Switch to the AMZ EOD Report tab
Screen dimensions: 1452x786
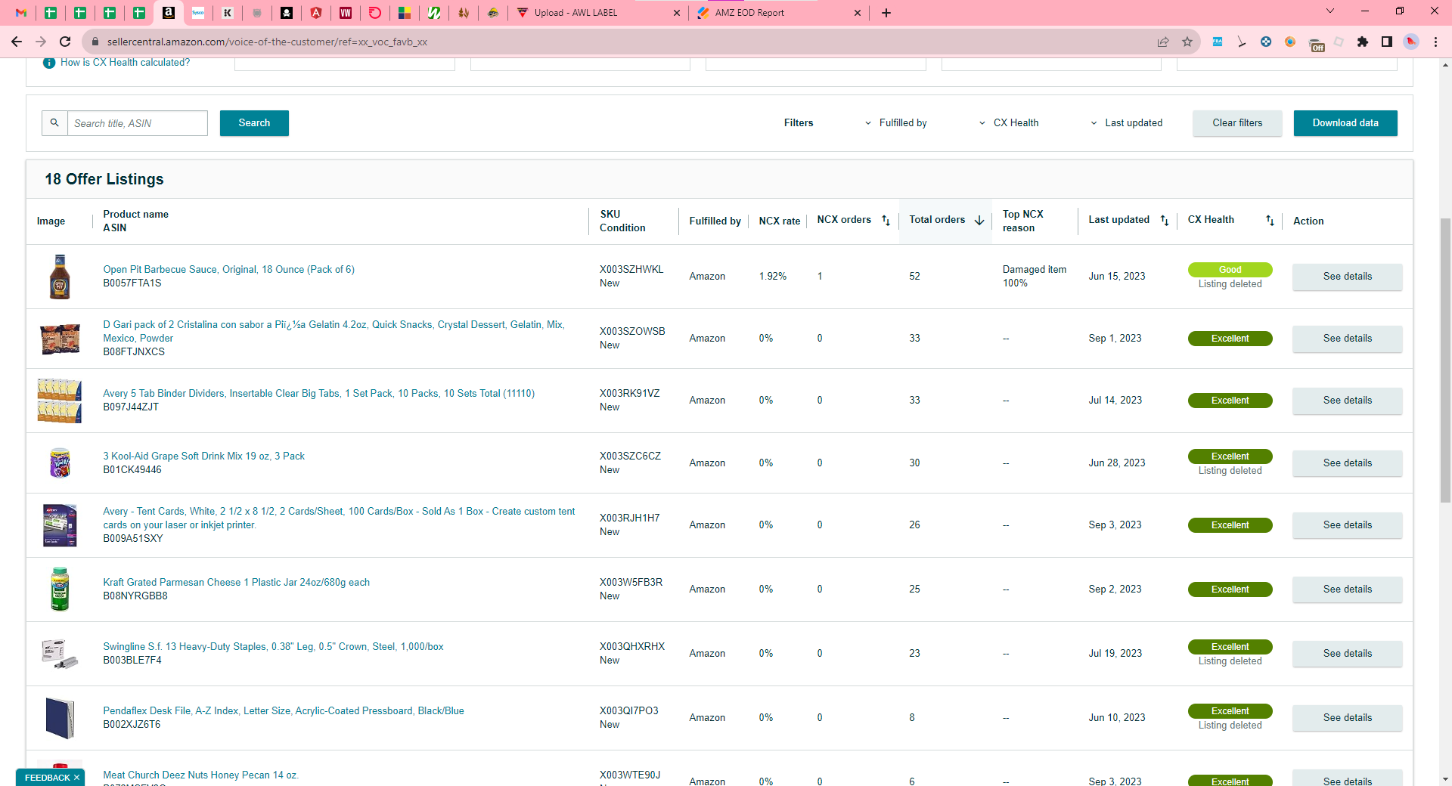779,13
